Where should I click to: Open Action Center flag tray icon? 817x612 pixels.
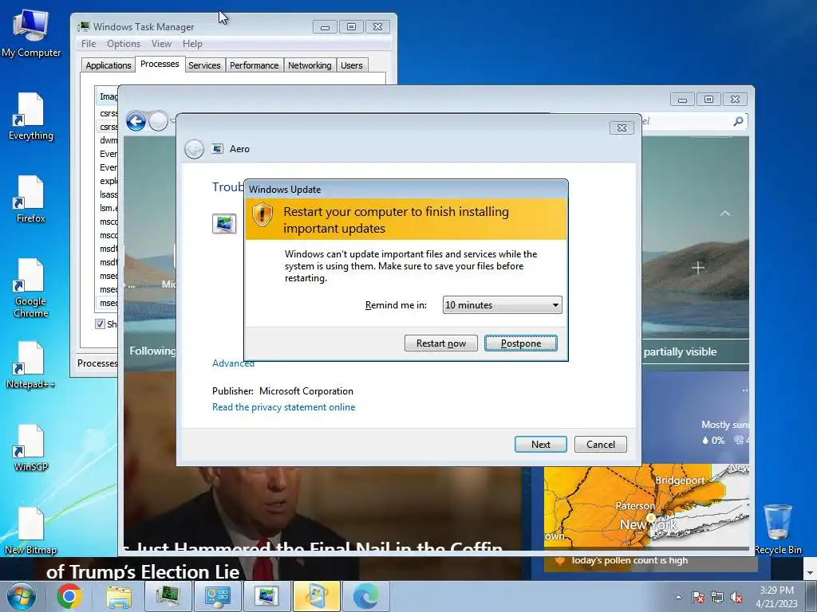click(698, 597)
